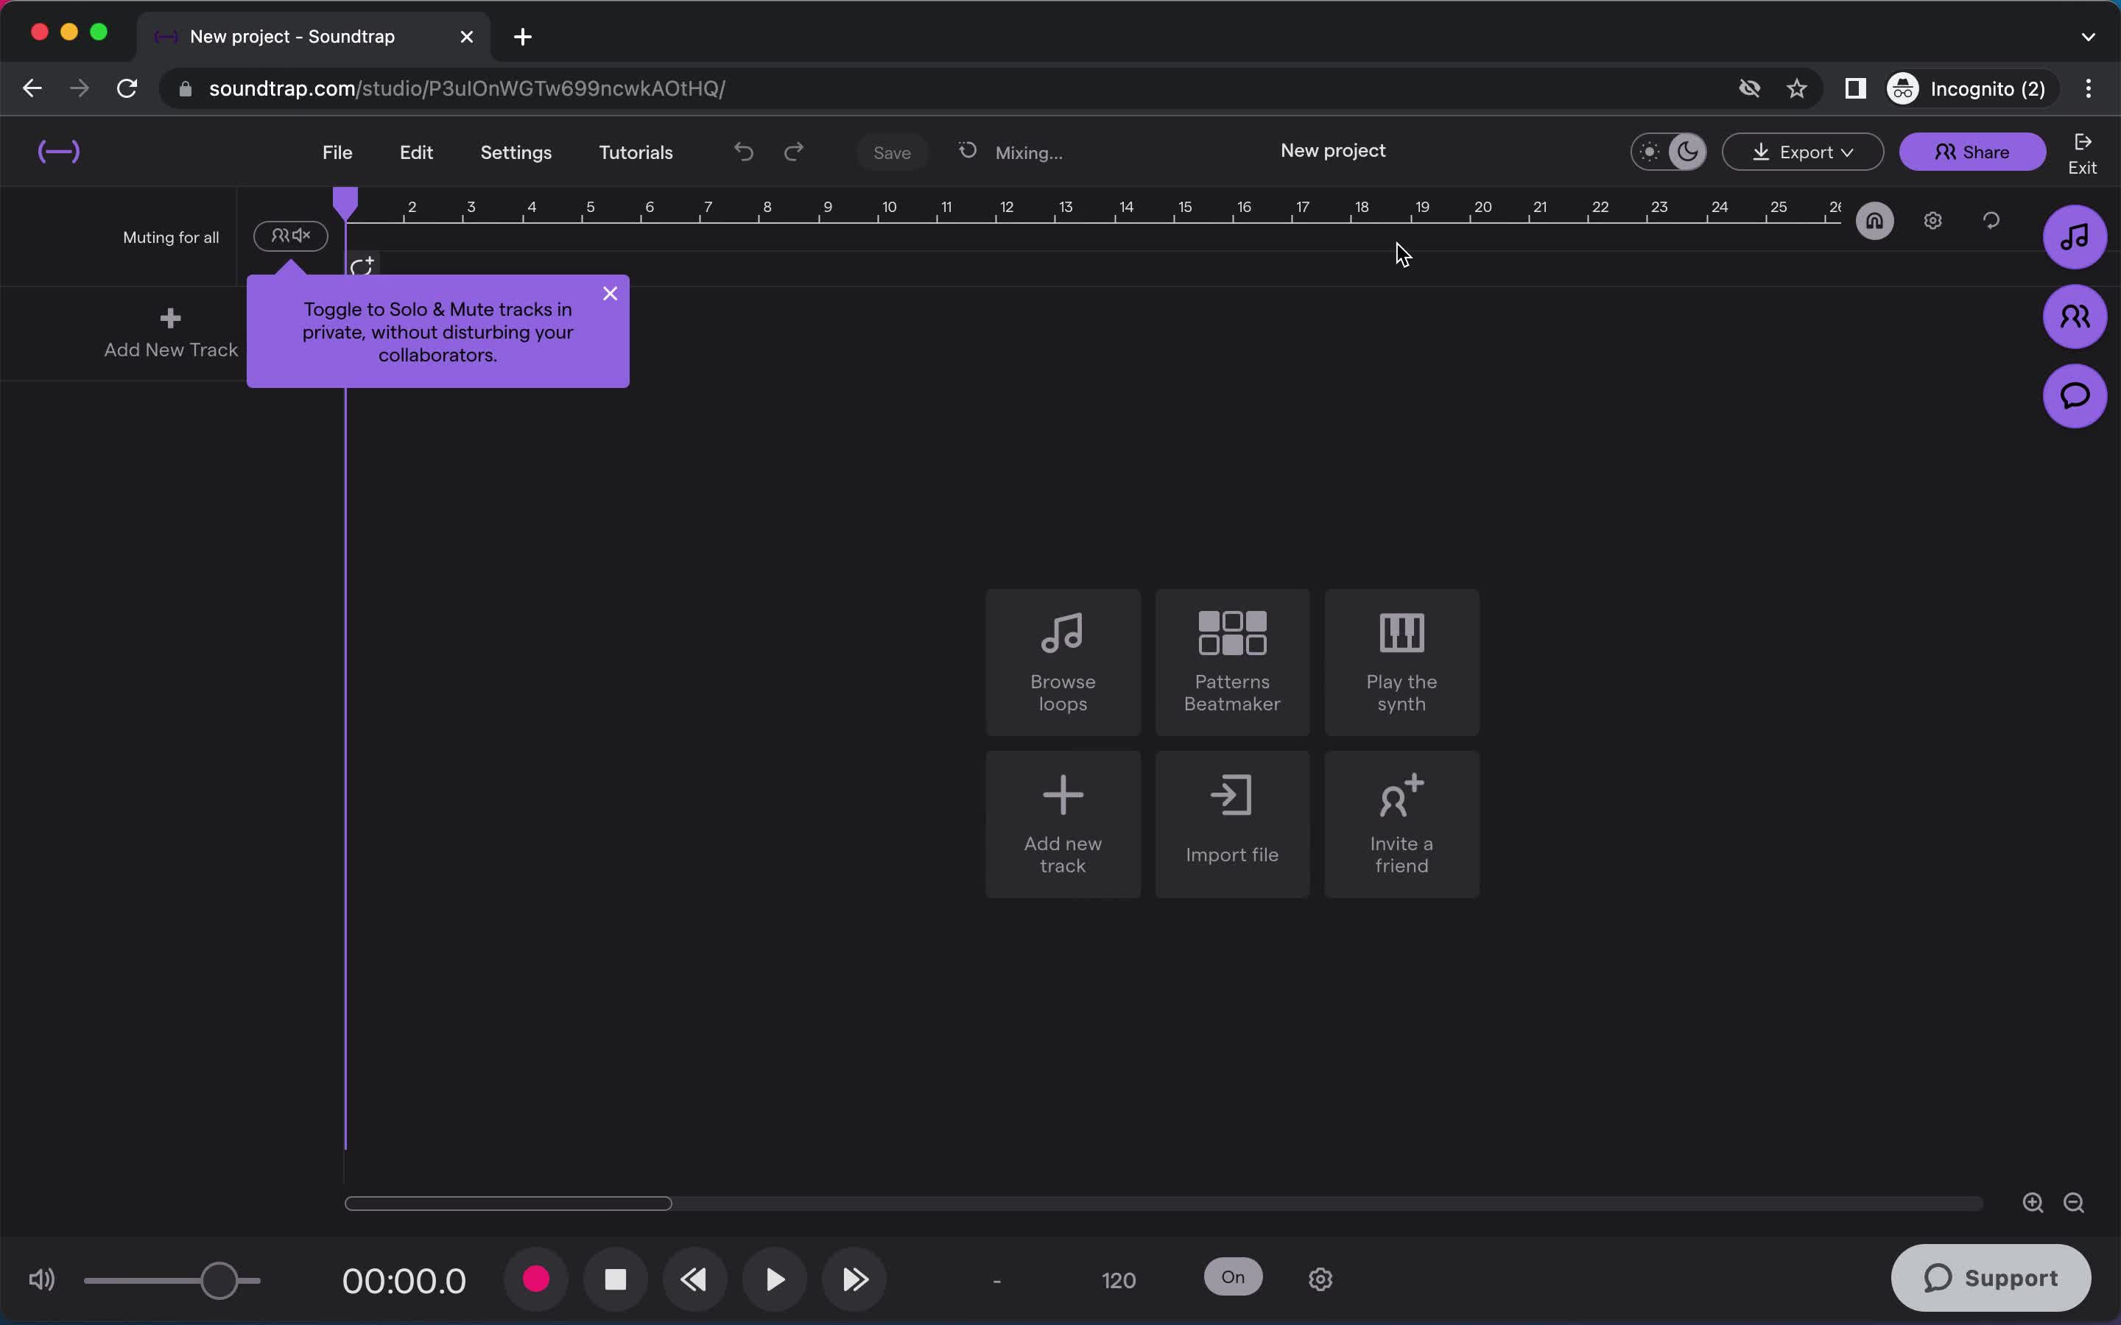Go back in browser history
This screenshot has width=2121, height=1325.
click(x=32, y=88)
